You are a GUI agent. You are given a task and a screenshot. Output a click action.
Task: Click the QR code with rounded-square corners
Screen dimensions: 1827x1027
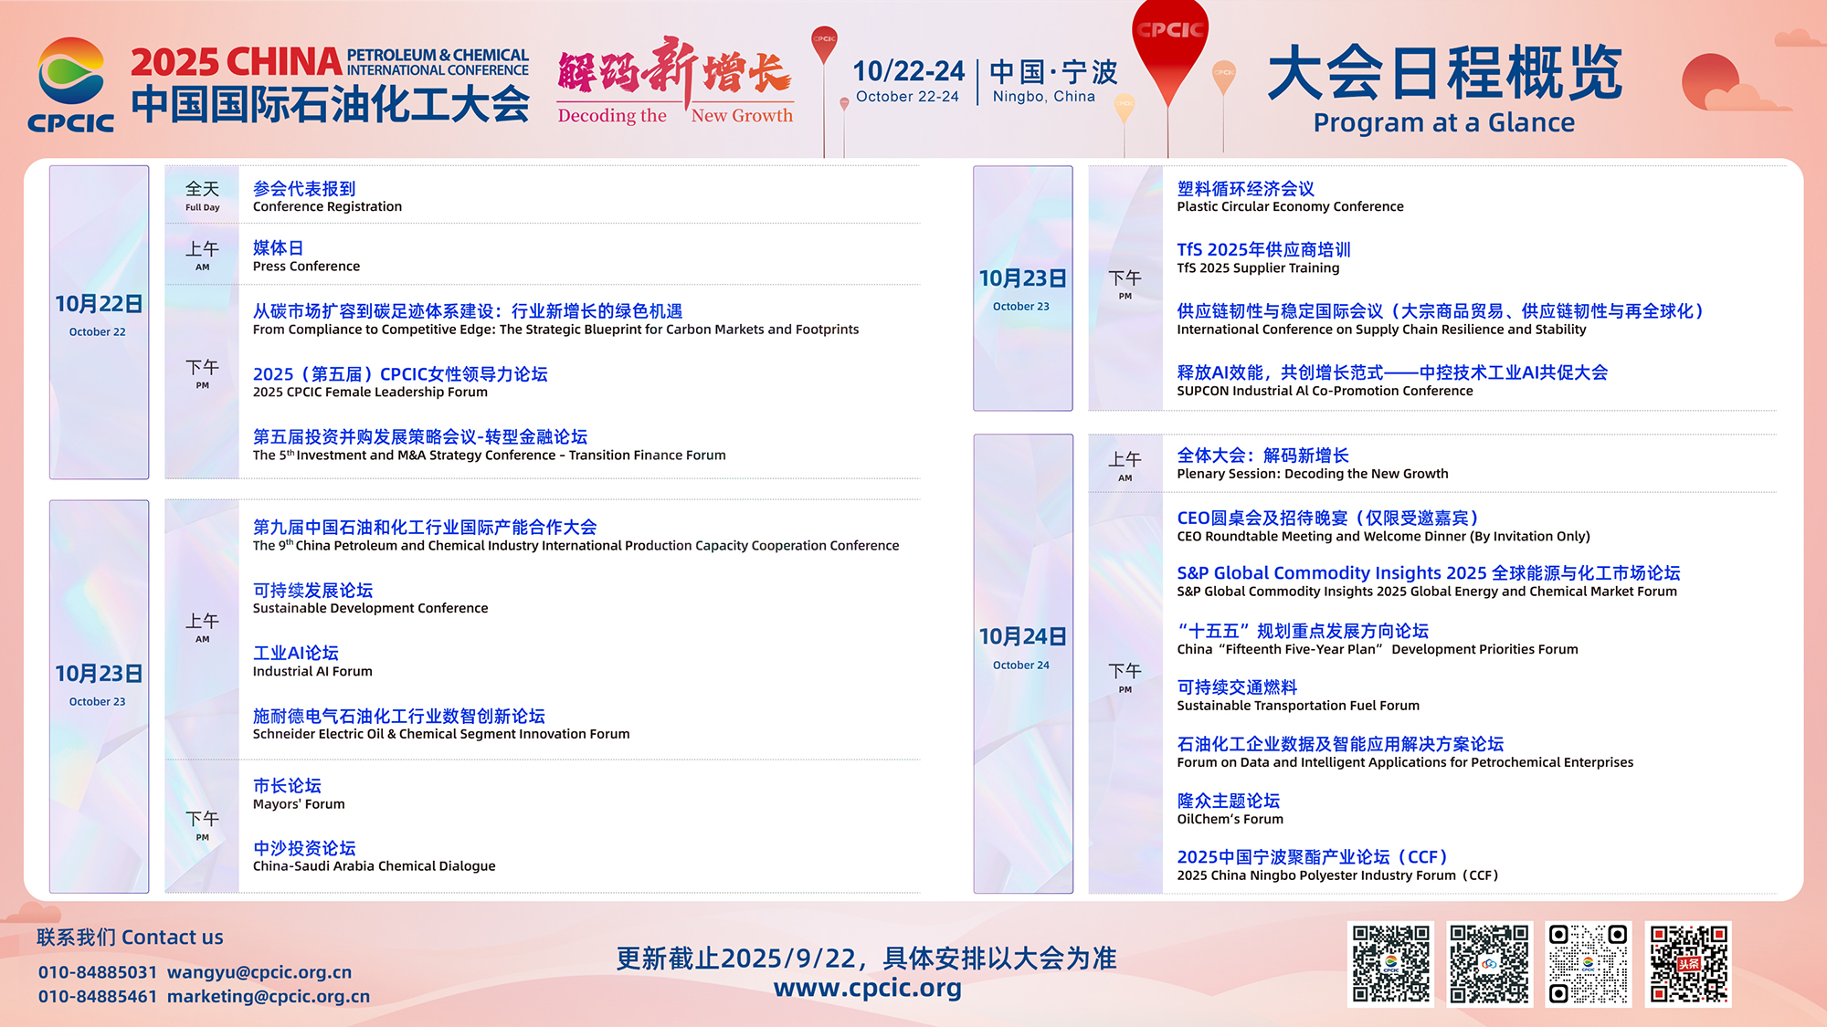pos(1588,964)
